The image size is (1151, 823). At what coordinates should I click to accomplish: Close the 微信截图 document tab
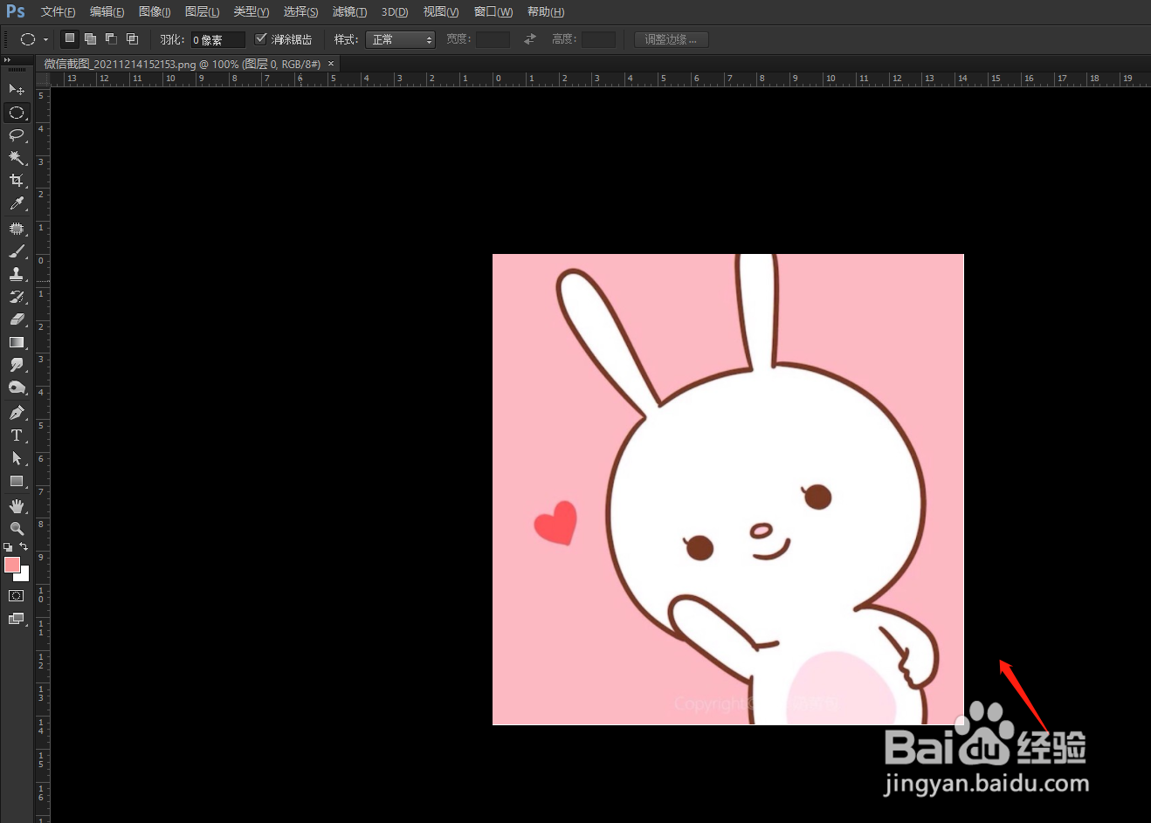click(331, 64)
